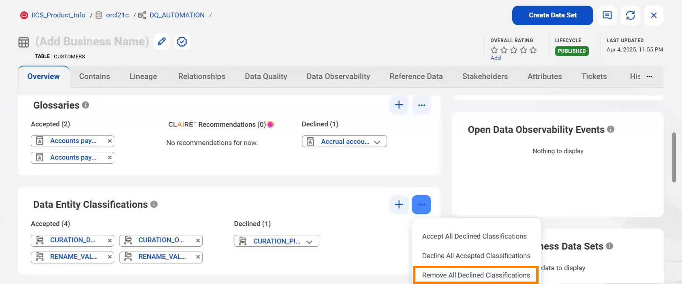Click the database icon before orcl21c
The width and height of the screenshot is (682, 284).
98,15
